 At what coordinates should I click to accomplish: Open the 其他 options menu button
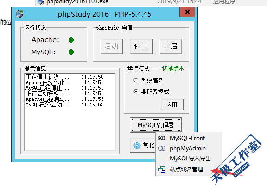click(143, 146)
